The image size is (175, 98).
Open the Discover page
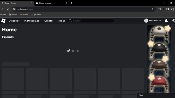14,21
